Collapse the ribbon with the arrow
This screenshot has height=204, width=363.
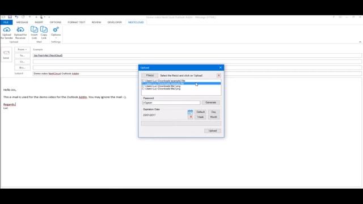360,42
